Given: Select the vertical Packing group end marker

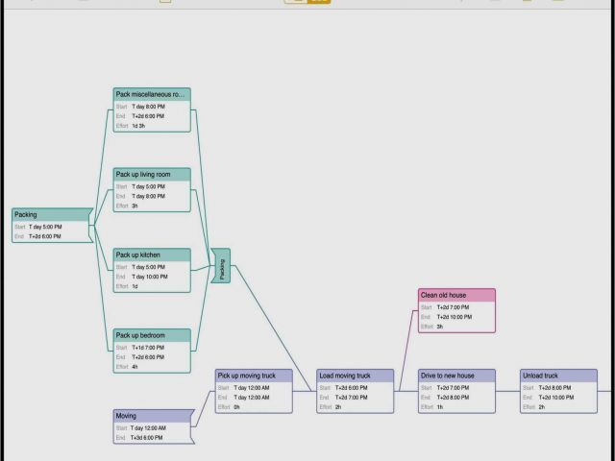Looking at the screenshot, I should click(222, 266).
